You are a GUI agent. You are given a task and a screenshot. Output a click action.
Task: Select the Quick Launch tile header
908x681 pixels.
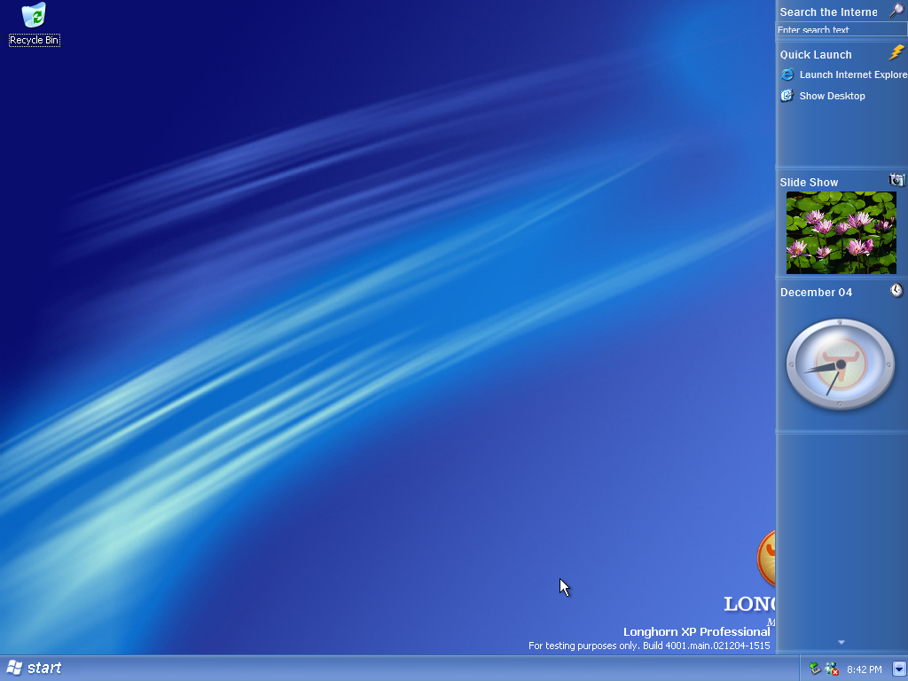click(815, 54)
